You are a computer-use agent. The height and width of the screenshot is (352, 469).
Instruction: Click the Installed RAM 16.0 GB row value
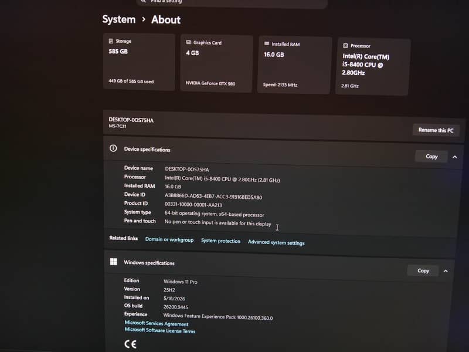tap(173, 186)
